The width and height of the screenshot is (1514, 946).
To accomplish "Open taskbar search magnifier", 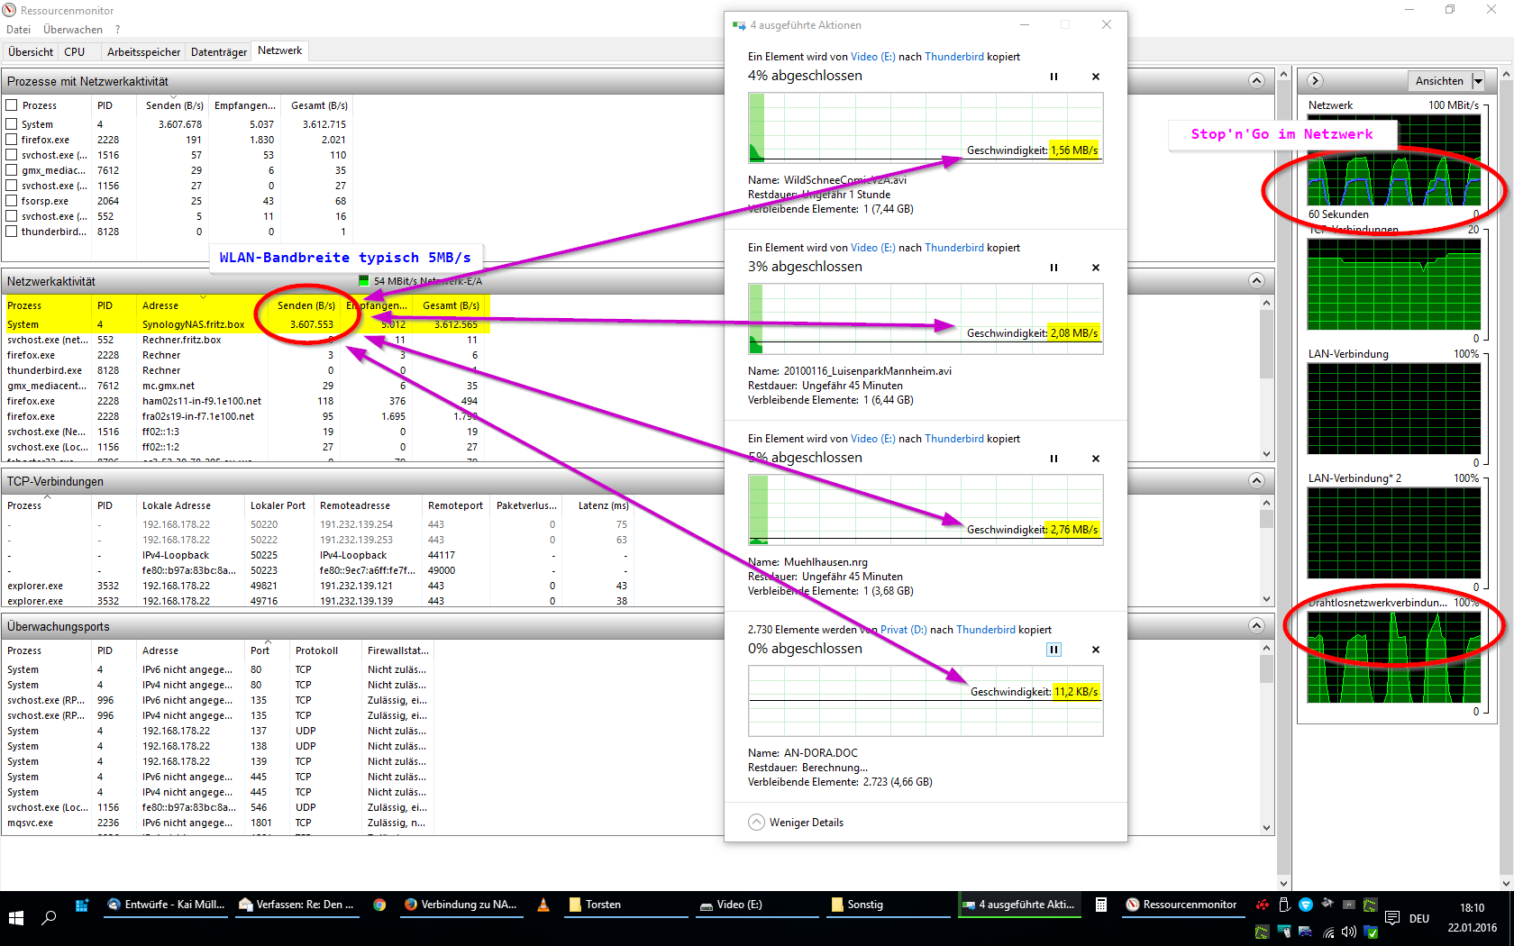I will pos(49,918).
